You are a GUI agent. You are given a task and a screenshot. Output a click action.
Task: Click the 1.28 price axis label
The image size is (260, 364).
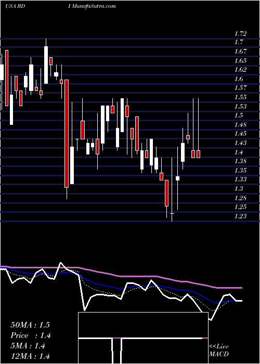(240, 198)
